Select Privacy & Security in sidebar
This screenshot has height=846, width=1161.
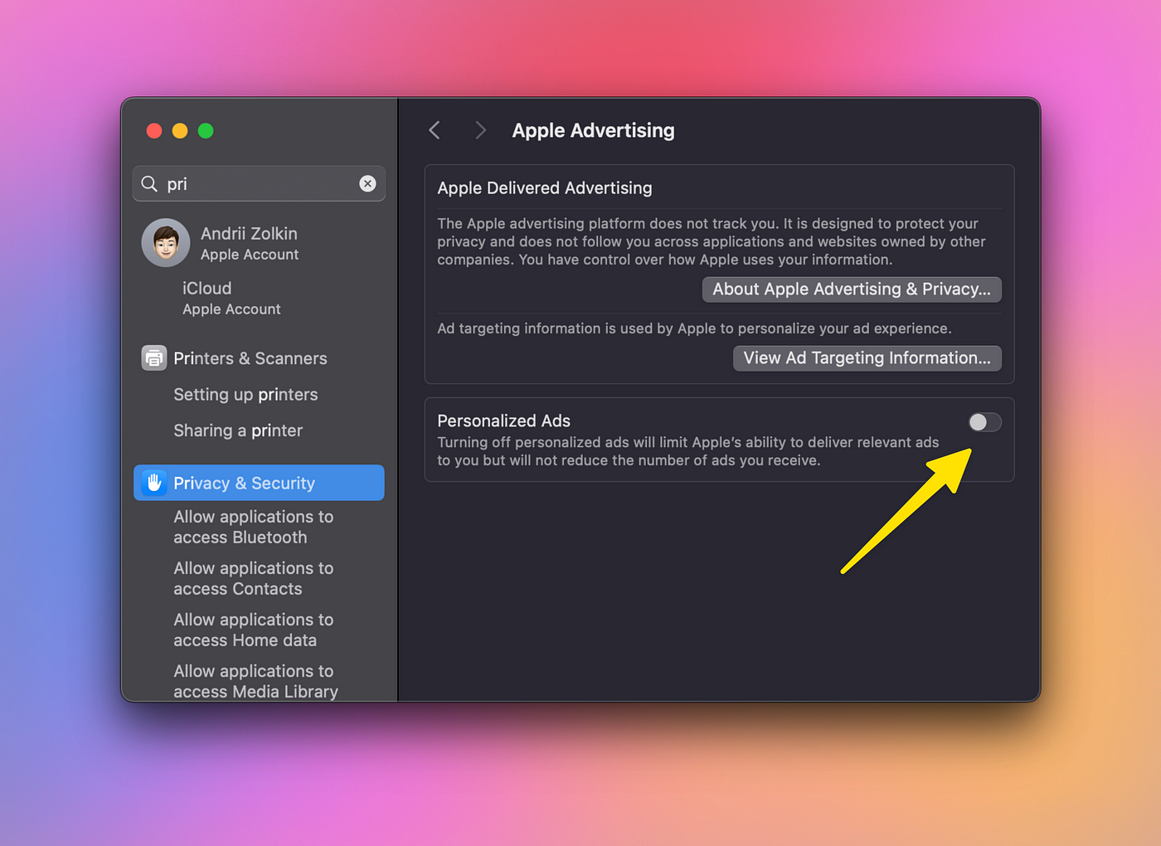click(259, 483)
